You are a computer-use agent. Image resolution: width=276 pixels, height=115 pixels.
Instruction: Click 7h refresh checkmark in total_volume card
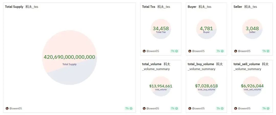pyautogui.click(x=177, y=109)
